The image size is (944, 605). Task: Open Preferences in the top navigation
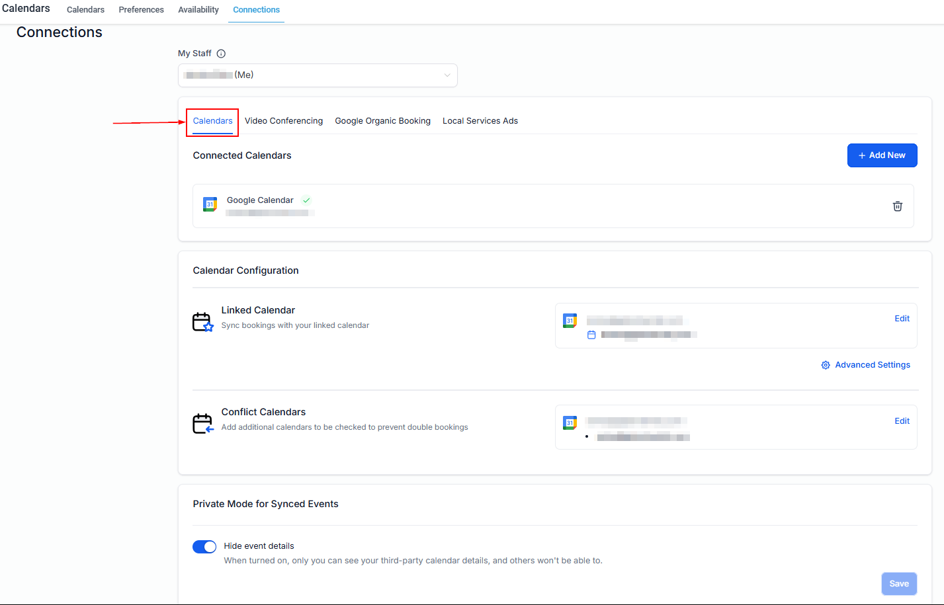pos(141,10)
